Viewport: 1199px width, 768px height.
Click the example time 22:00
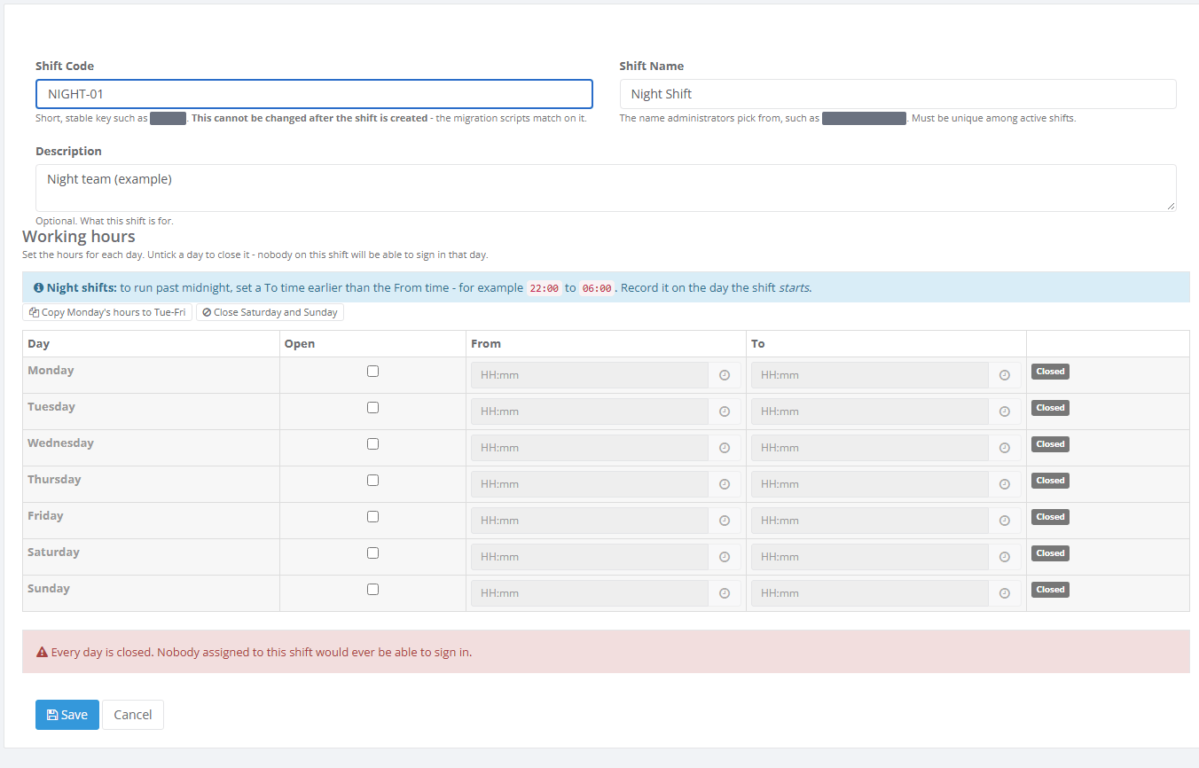(x=544, y=288)
